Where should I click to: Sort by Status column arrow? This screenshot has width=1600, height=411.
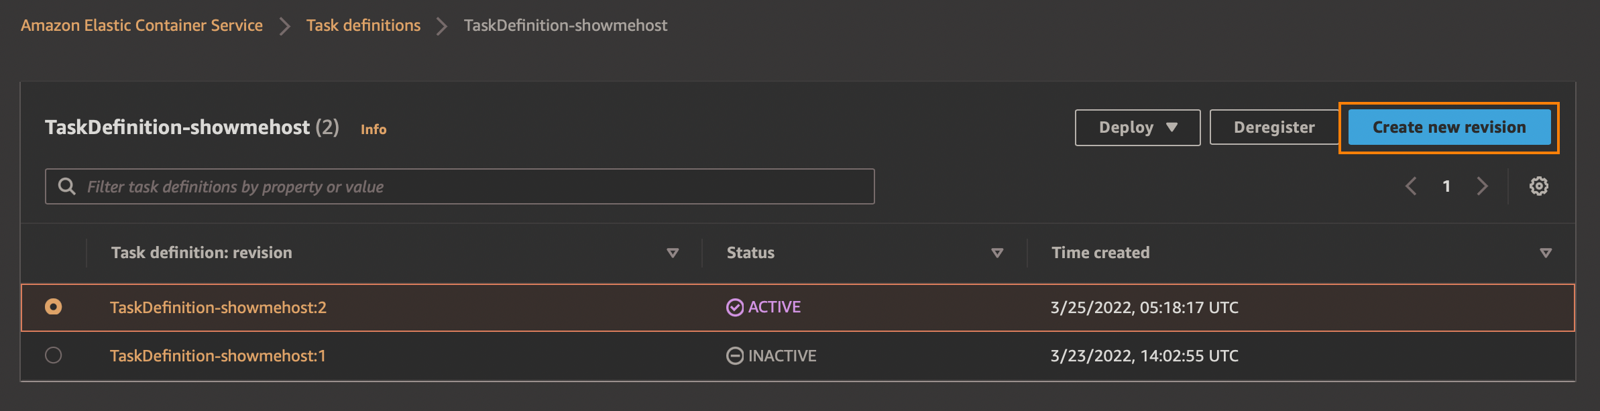point(997,253)
